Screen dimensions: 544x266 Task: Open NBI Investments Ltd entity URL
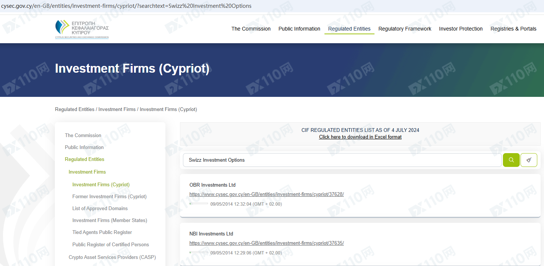tap(266, 243)
